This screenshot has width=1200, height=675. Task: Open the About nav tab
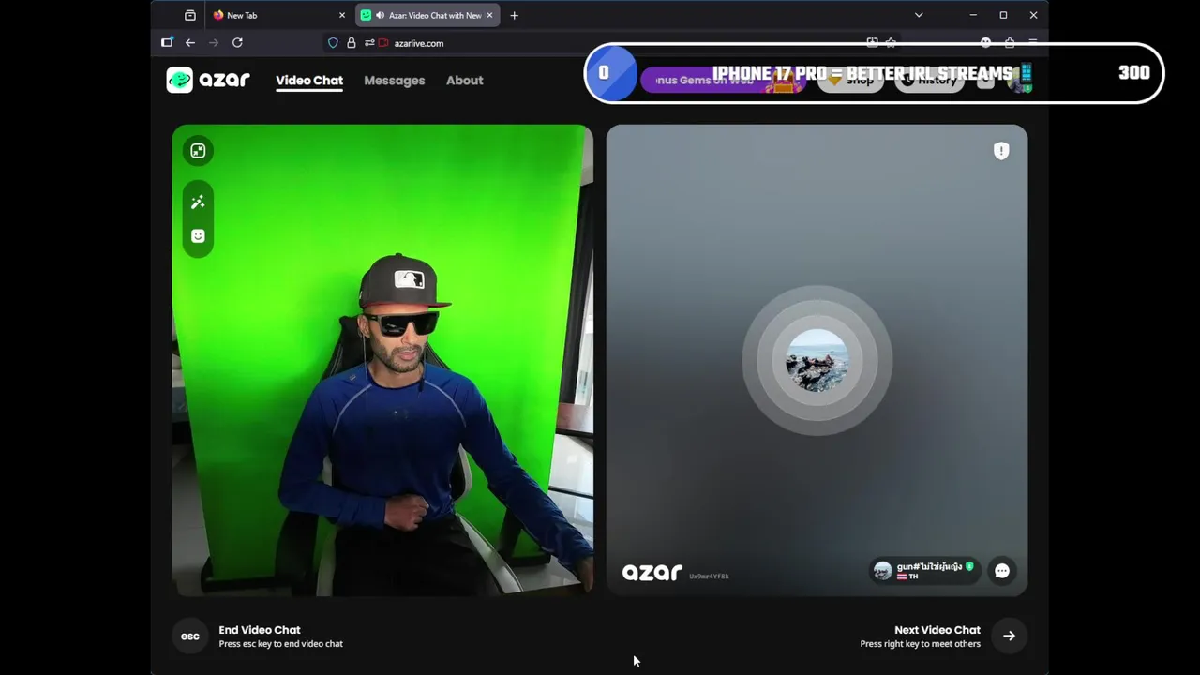(465, 81)
